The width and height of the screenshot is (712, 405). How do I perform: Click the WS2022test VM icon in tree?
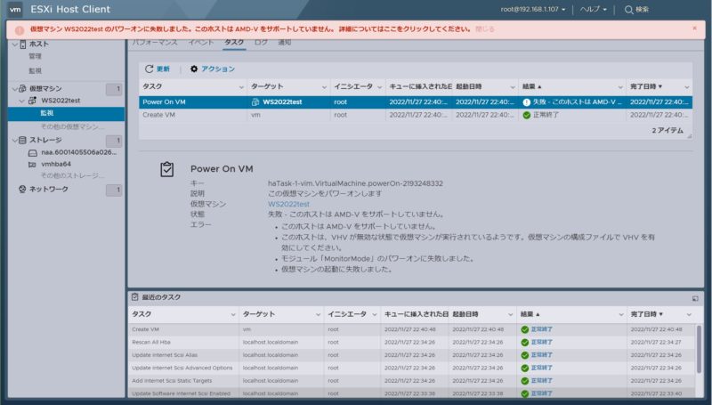click(32, 101)
